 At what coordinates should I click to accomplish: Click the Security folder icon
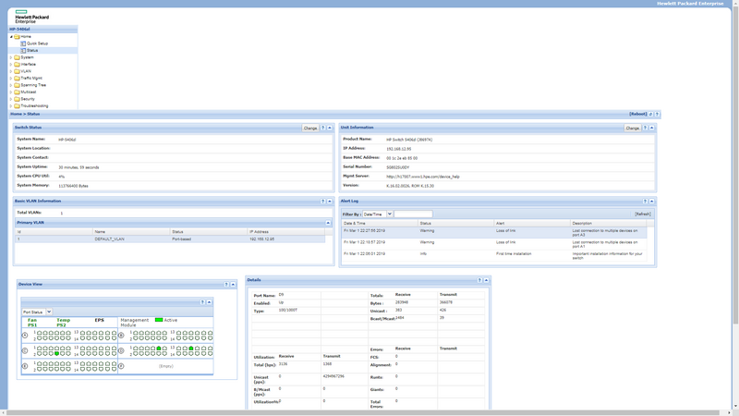[x=17, y=99]
